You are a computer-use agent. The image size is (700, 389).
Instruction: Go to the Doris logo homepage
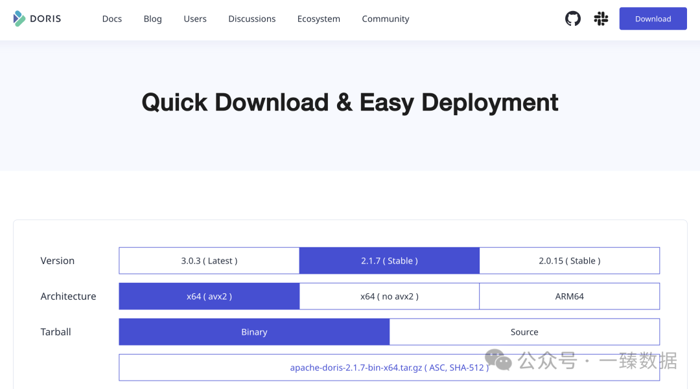37,19
